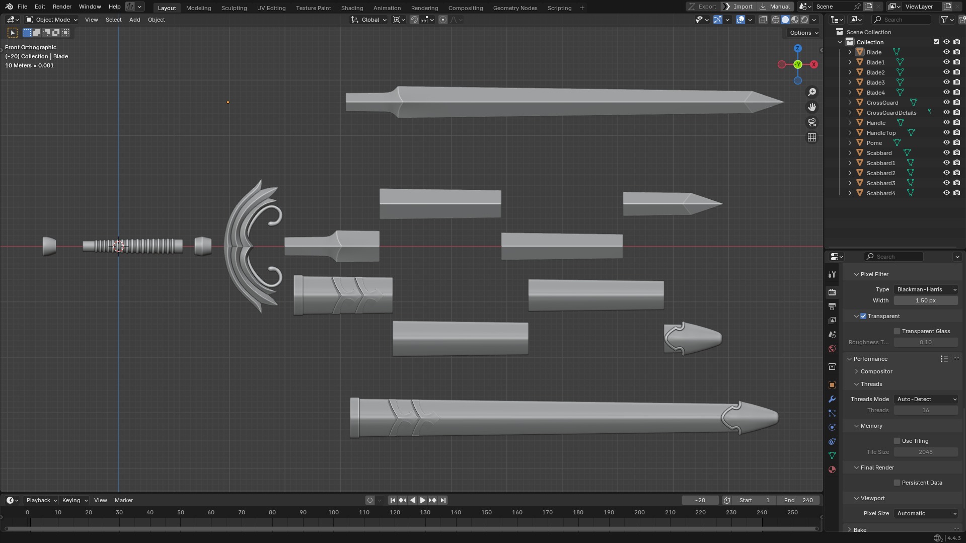Enable the Use Tiling checkbox
The width and height of the screenshot is (966, 543).
[x=897, y=441]
